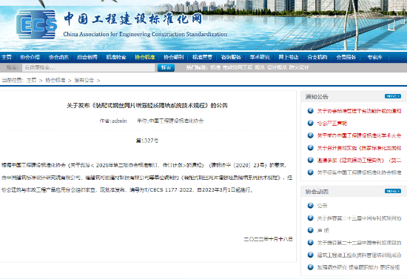
Task: Open 关于推荐第二十二届中国专利奖项目的 link
Action: [359, 243]
